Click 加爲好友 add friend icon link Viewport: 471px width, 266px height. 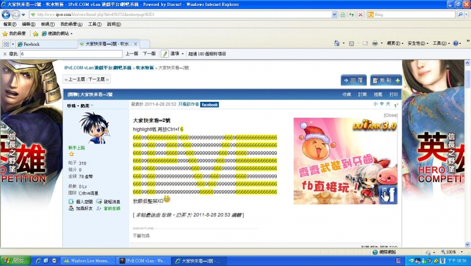(81, 208)
